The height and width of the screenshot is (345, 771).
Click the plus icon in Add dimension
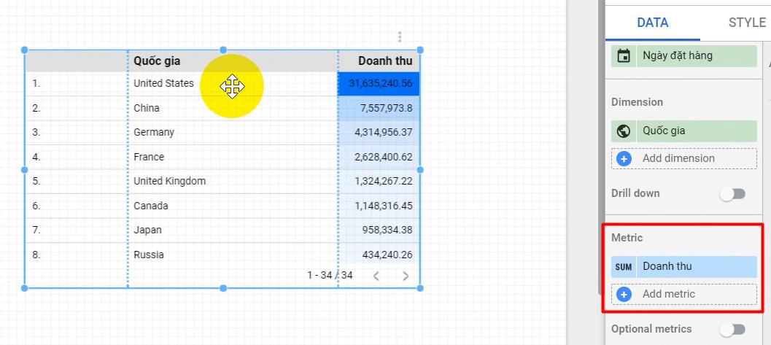click(x=624, y=159)
